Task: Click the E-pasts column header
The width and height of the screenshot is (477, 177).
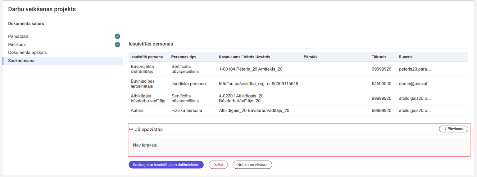Action: tap(406, 57)
